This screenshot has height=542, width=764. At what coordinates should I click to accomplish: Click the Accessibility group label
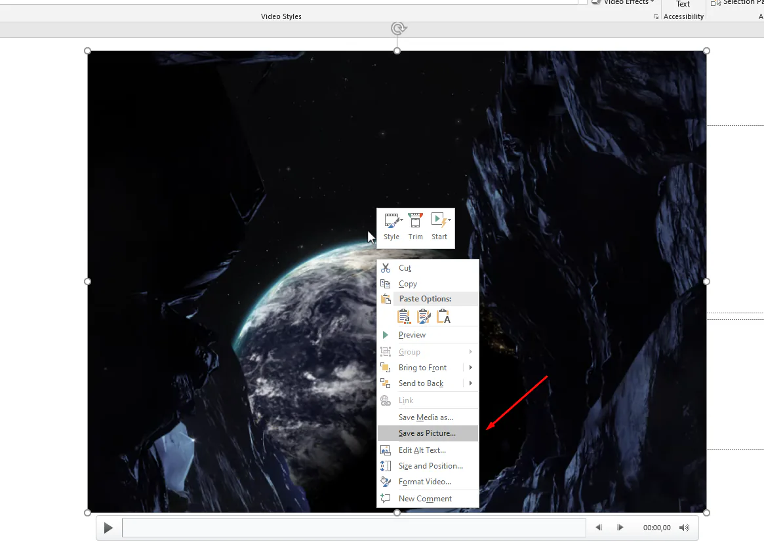683,16
